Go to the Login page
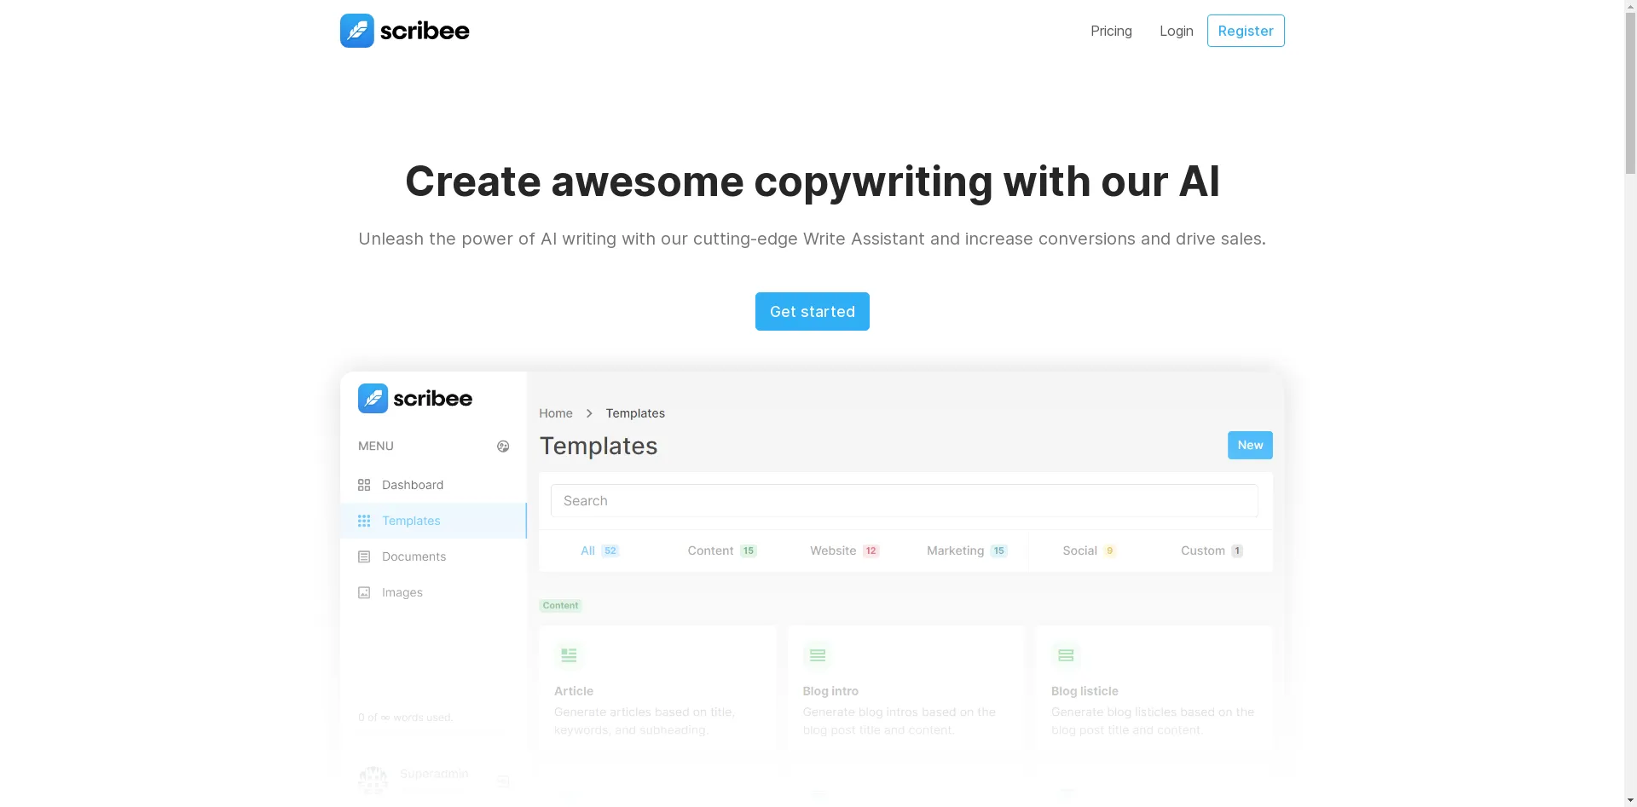Image resolution: width=1637 pixels, height=807 pixels. (x=1176, y=31)
